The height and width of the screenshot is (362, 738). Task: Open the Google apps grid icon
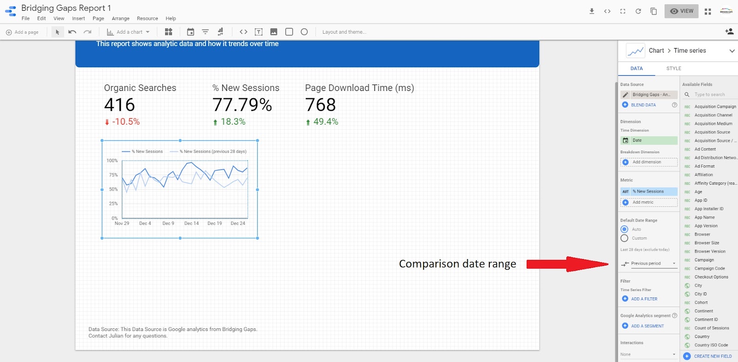[x=708, y=11]
